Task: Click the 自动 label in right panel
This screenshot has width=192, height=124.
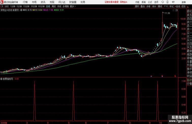Action: point(189,80)
